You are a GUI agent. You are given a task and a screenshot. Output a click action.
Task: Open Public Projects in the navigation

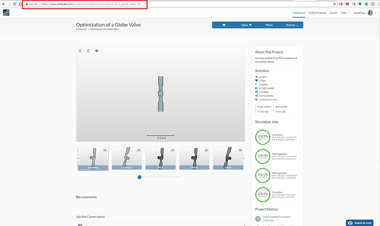pos(317,13)
